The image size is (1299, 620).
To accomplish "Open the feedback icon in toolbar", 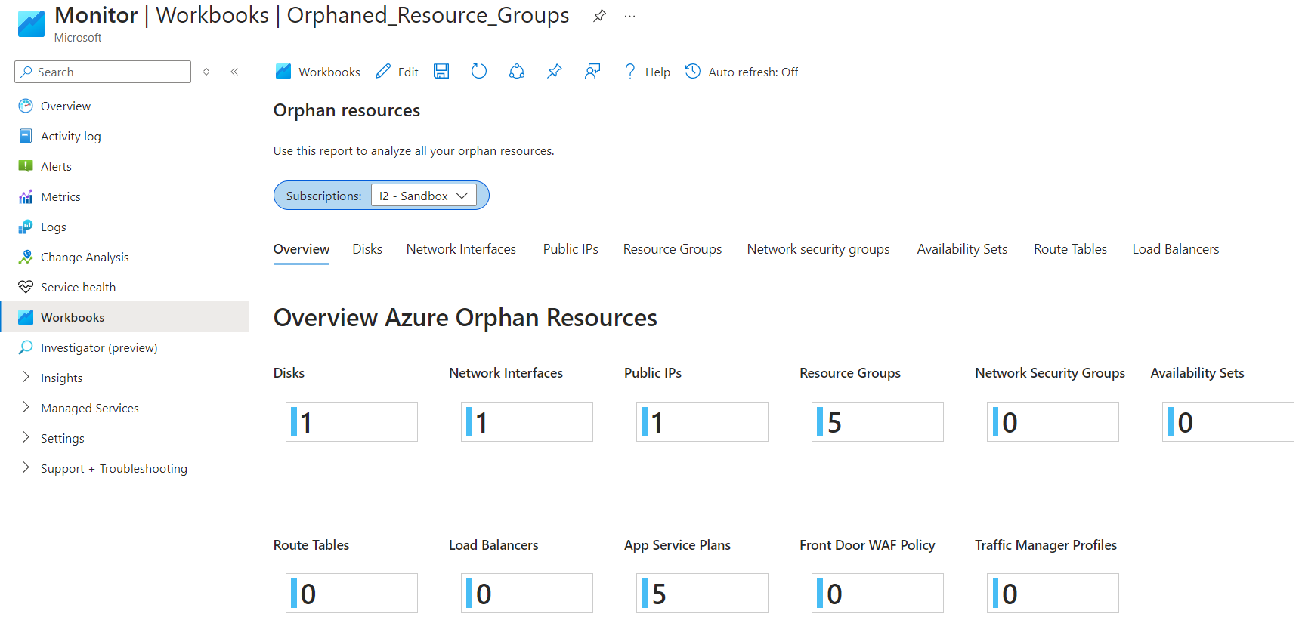I will 592,71.
